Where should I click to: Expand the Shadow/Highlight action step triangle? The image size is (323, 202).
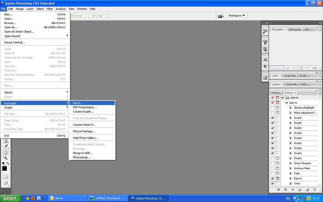pyautogui.click(x=291, y=108)
